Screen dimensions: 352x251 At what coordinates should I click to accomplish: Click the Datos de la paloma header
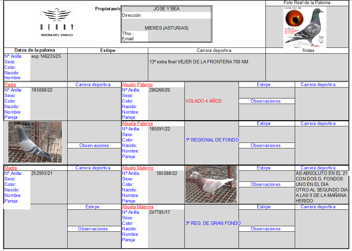(x=35, y=50)
